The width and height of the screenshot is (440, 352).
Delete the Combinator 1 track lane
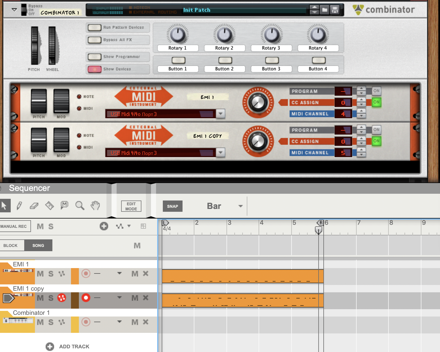pyautogui.click(x=146, y=322)
